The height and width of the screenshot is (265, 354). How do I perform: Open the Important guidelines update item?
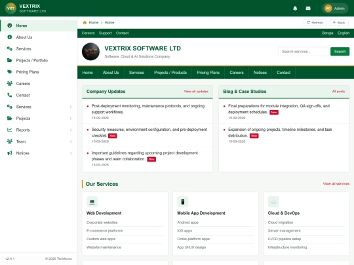point(145,156)
